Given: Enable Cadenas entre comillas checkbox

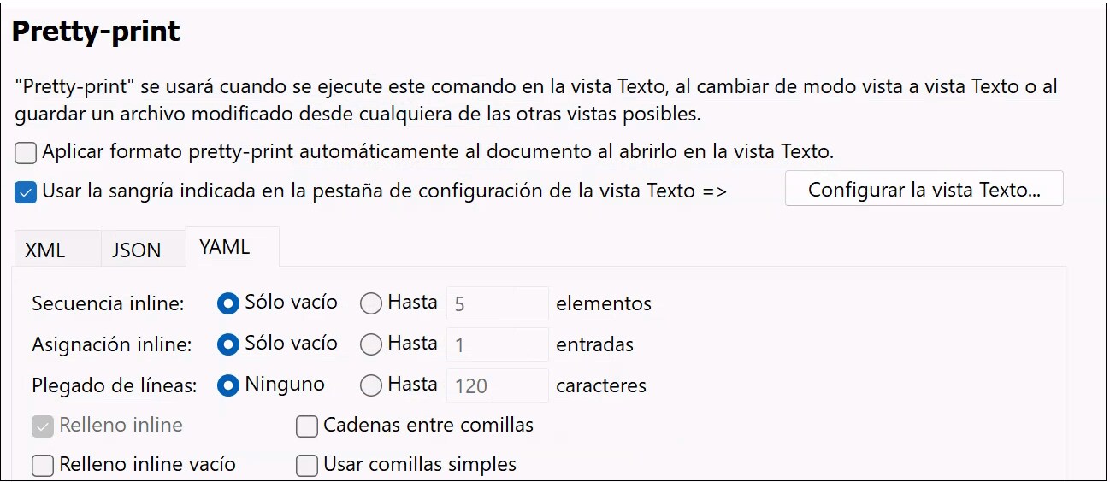Looking at the screenshot, I should [x=307, y=426].
